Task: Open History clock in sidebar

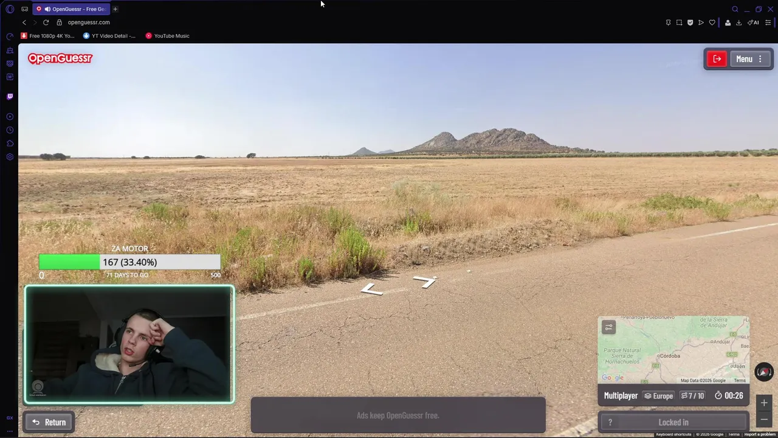Action: coord(10,130)
